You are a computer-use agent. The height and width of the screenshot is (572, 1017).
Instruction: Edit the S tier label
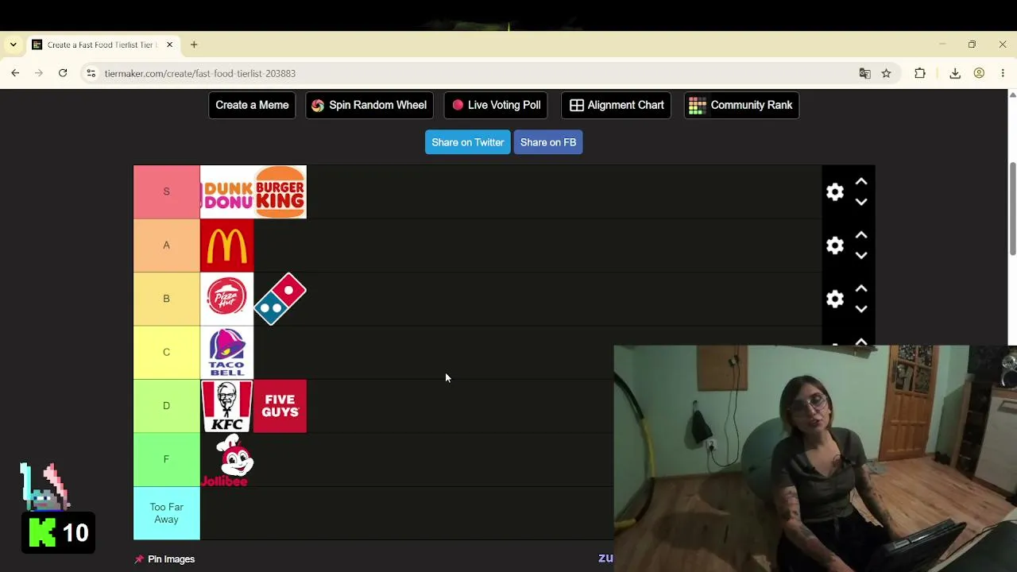[x=166, y=191]
